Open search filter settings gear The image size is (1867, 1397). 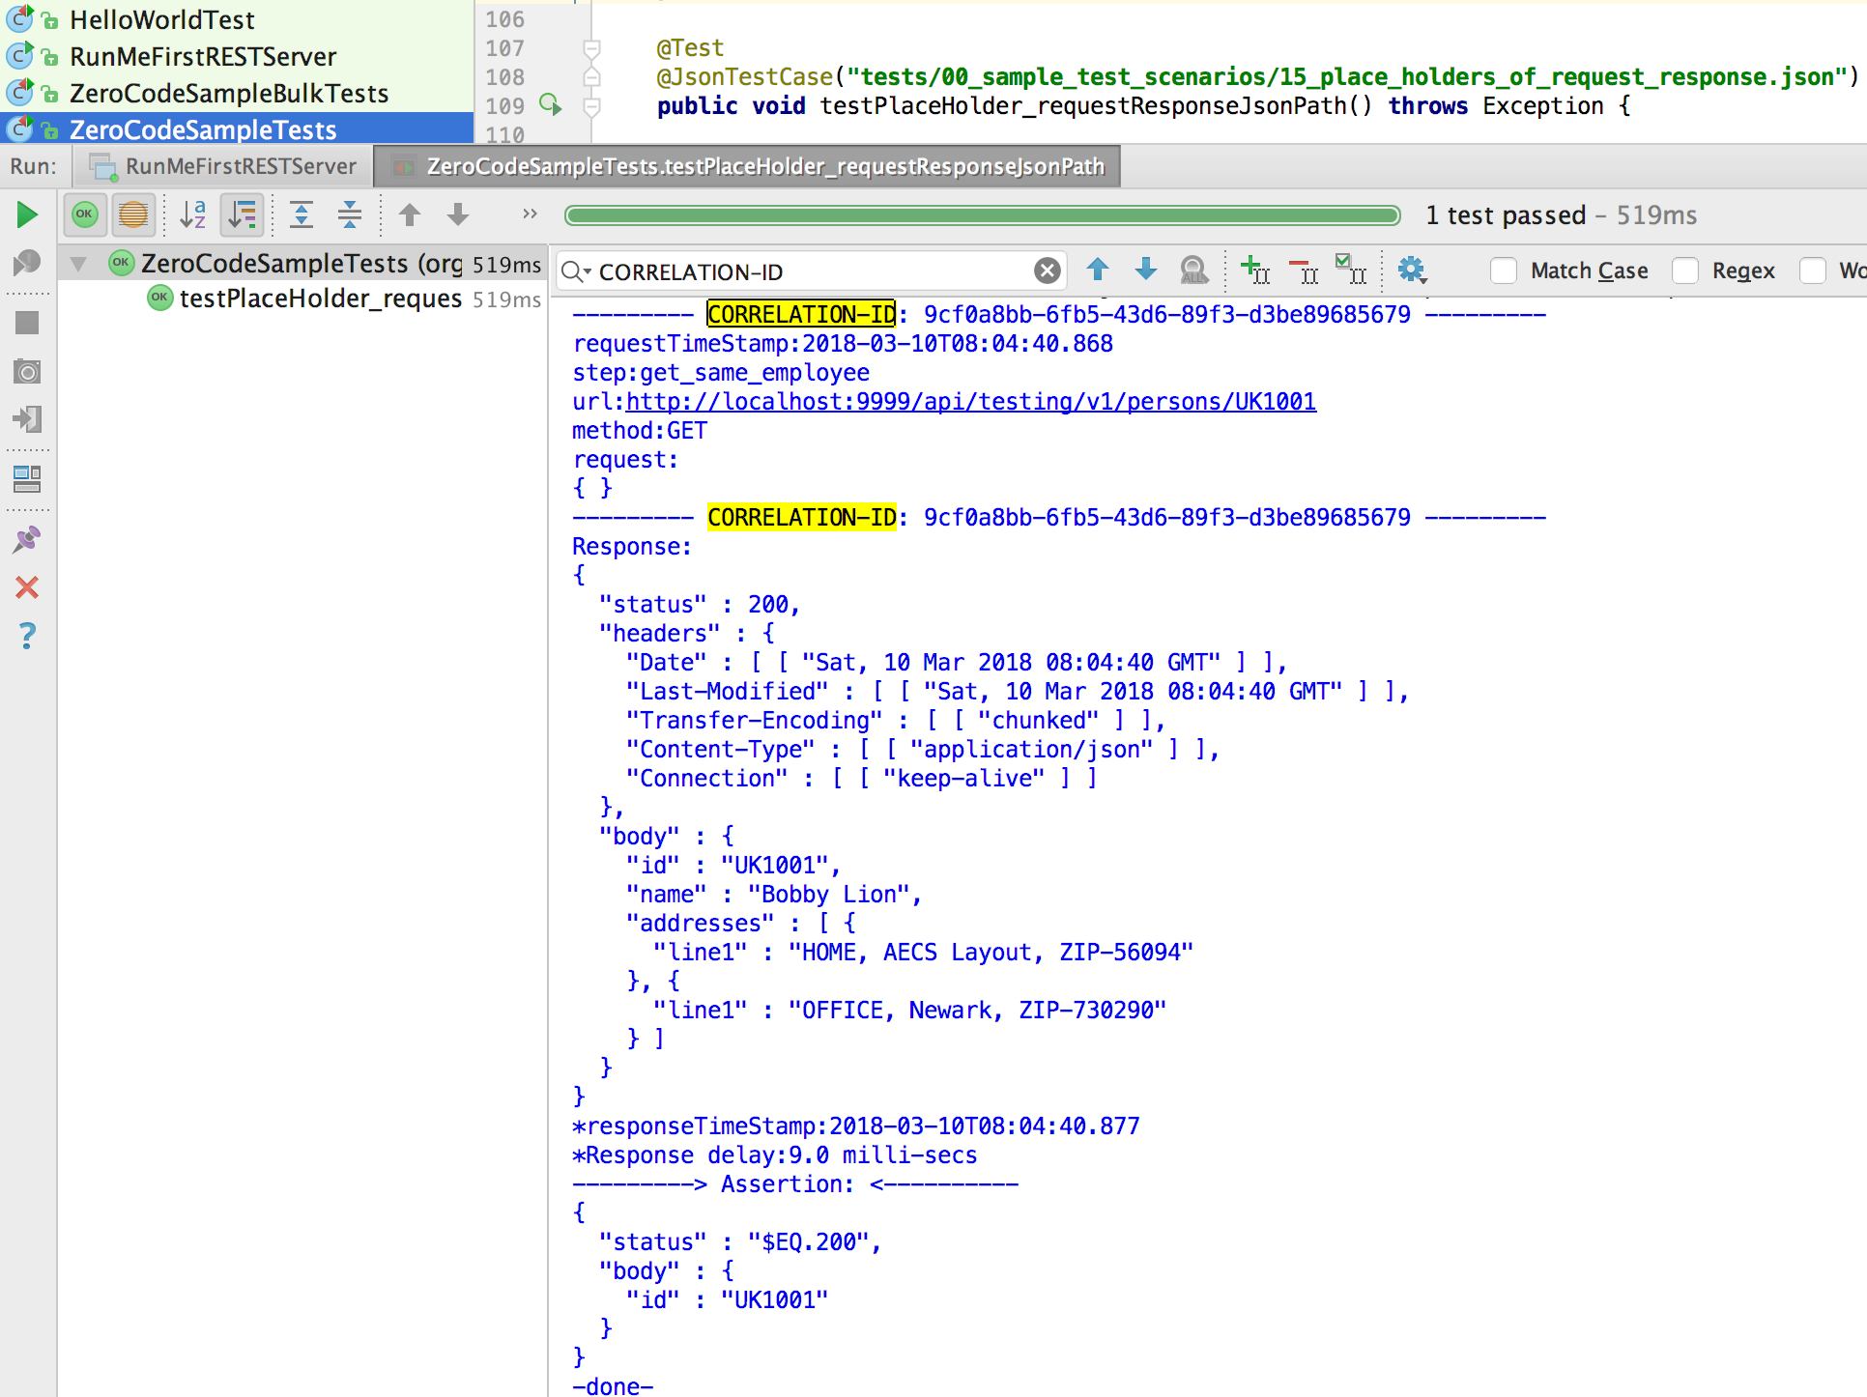coord(1411,271)
